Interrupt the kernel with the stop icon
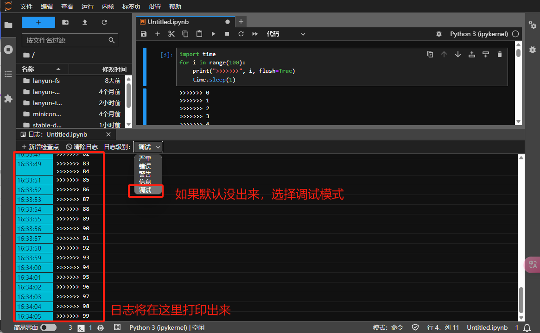The height and width of the screenshot is (333, 540). (x=227, y=34)
